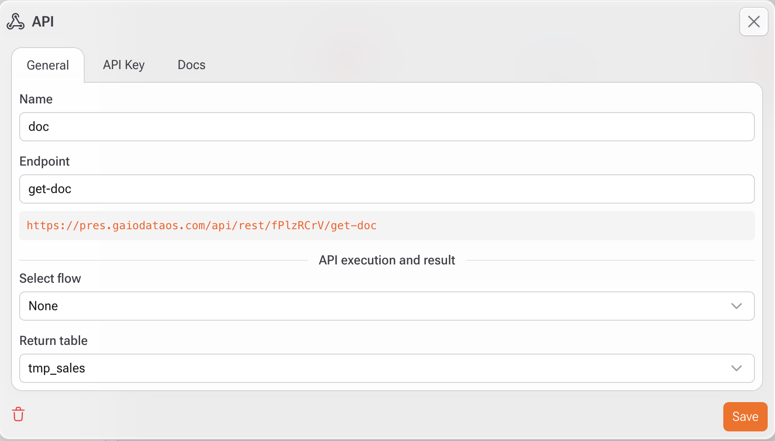
Task: Click into the Endpoint field get-doc
Action: tap(387, 189)
